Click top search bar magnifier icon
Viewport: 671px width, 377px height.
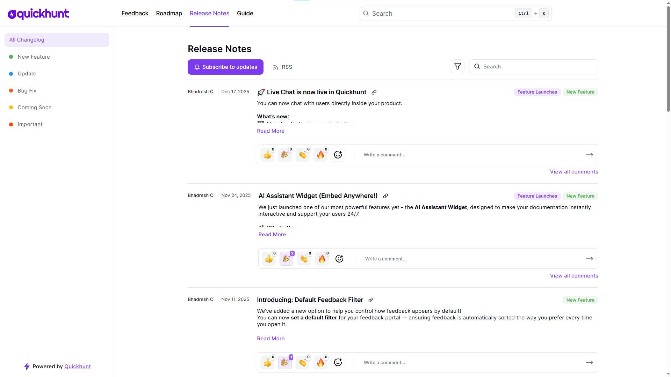click(366, 13)
